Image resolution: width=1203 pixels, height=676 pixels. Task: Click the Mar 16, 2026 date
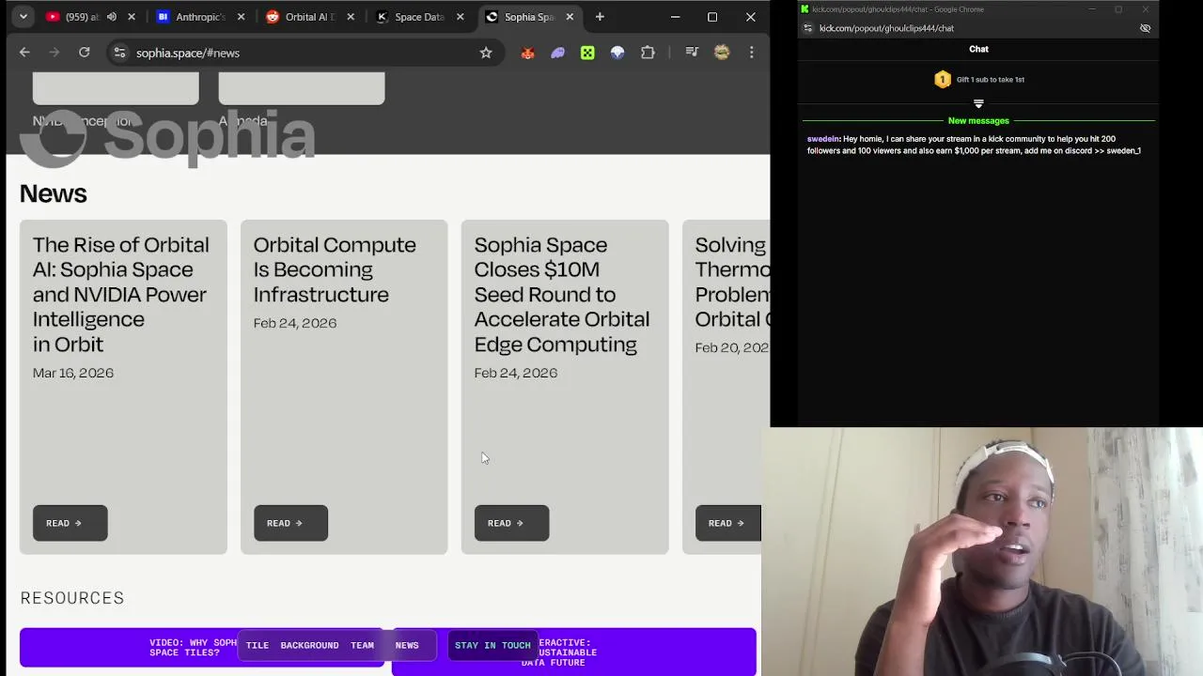click(x=73, y=373)
